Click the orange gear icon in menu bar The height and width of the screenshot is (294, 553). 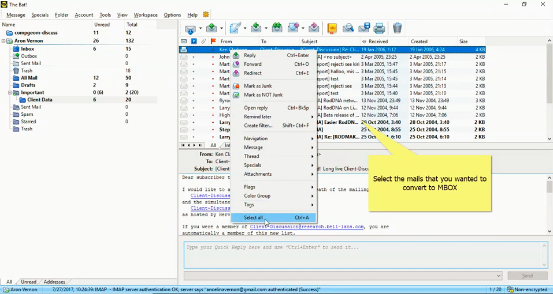click(x=206, y=15)
